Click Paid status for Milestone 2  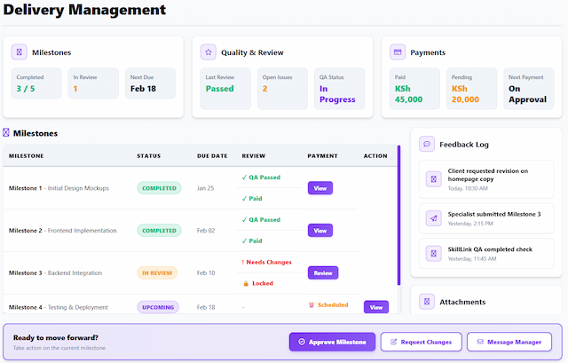[x=252, y=241]
